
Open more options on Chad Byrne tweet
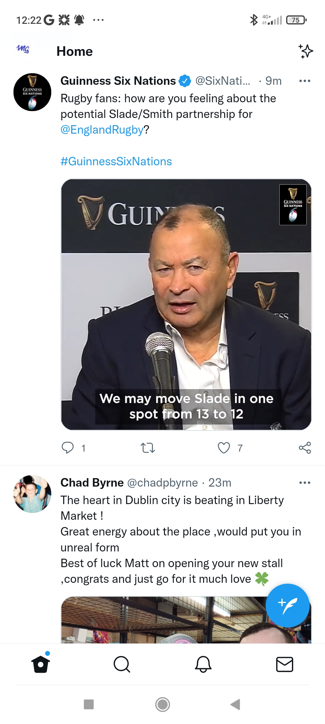(305, 483)
